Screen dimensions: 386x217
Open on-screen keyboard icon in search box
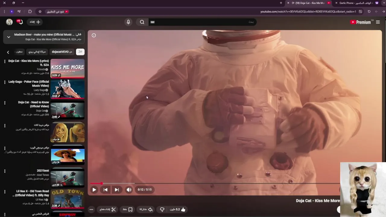pyautogui.click(x=153, y=22)
